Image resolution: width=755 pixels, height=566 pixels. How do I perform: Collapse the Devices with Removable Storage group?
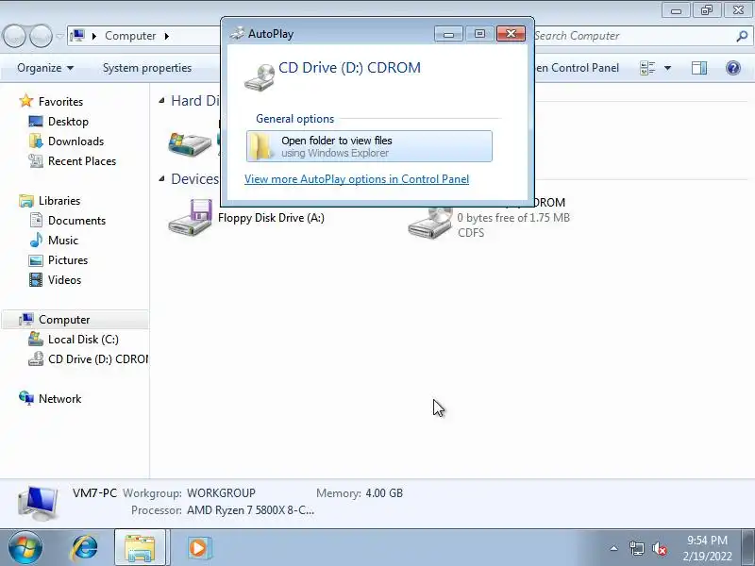(161, 178)
